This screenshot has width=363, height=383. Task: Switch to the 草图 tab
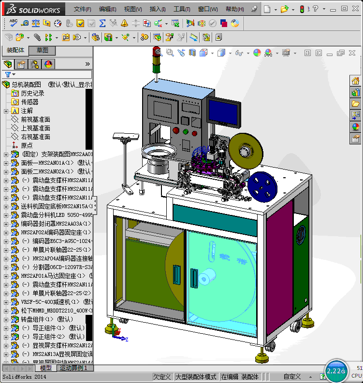42,50
